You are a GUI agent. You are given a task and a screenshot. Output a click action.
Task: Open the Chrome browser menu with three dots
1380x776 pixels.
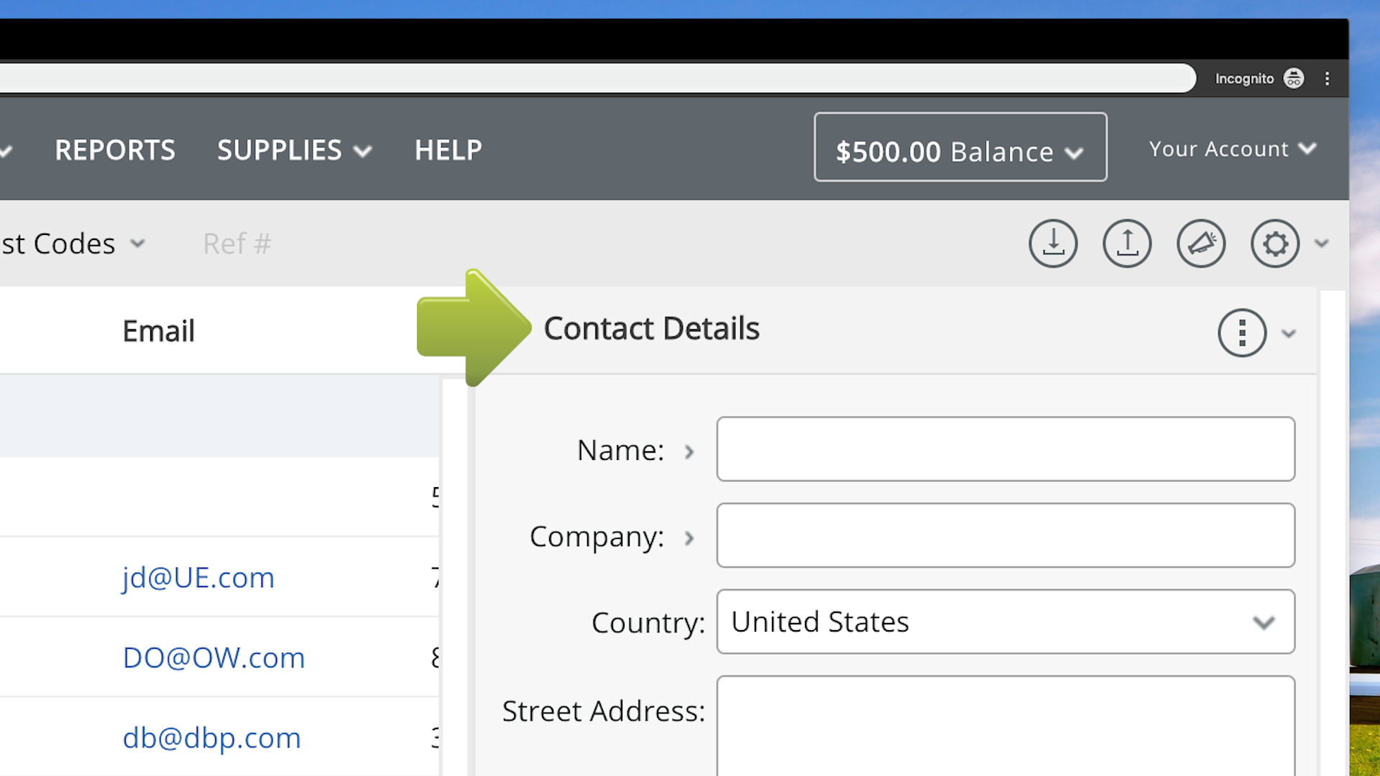tap(1328, 78)
